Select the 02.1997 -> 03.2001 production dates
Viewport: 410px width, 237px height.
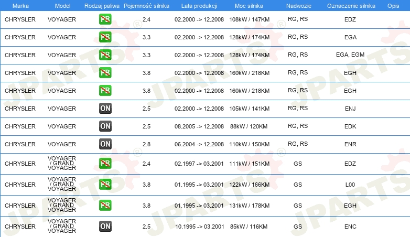point(199,164)
